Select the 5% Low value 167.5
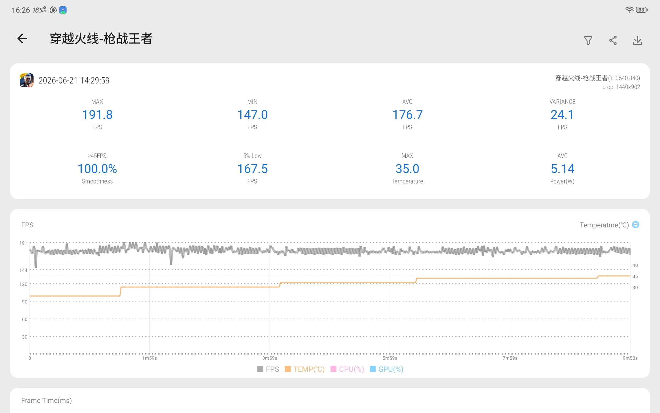The height and width of the screenshot is (413, 660). [252, 169]
